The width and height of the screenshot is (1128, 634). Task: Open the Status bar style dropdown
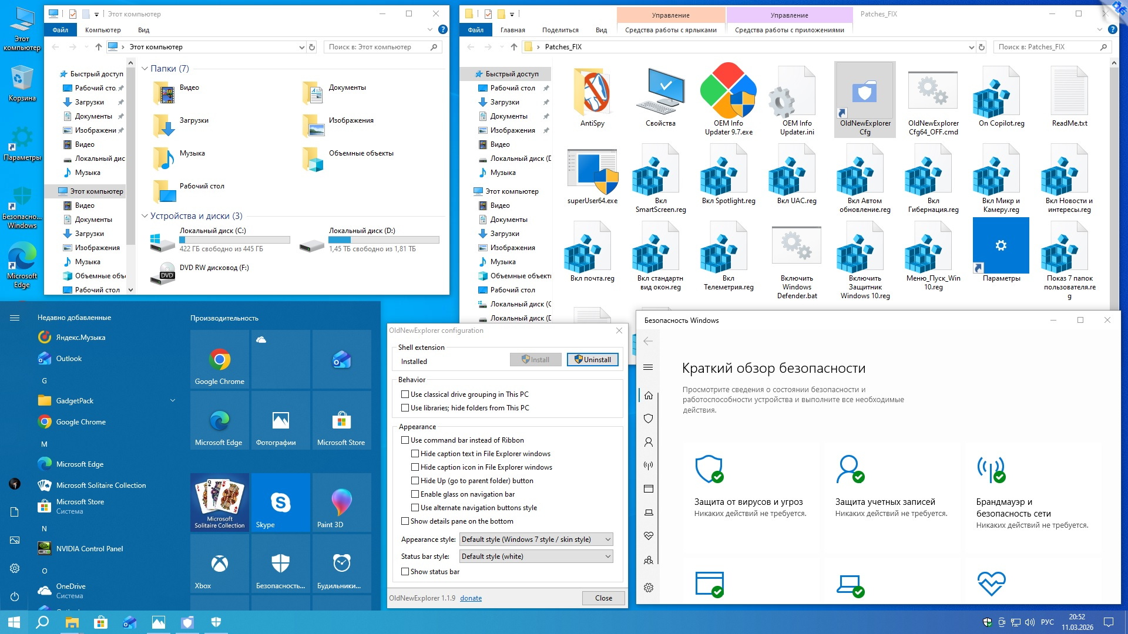click(x=536, y=557)
